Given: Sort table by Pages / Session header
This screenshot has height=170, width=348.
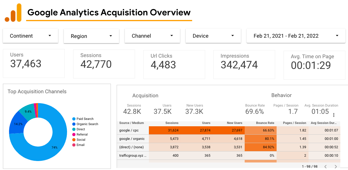Looking at the screenshot, I should tap(295, 123).
